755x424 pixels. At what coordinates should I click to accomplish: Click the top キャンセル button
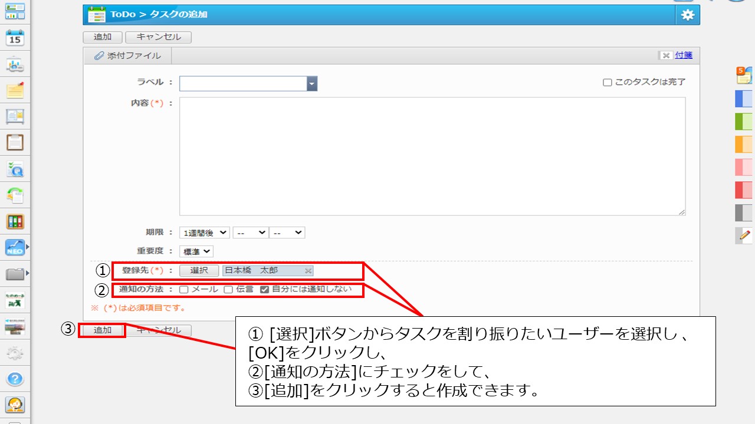click(x=159, y=37)
